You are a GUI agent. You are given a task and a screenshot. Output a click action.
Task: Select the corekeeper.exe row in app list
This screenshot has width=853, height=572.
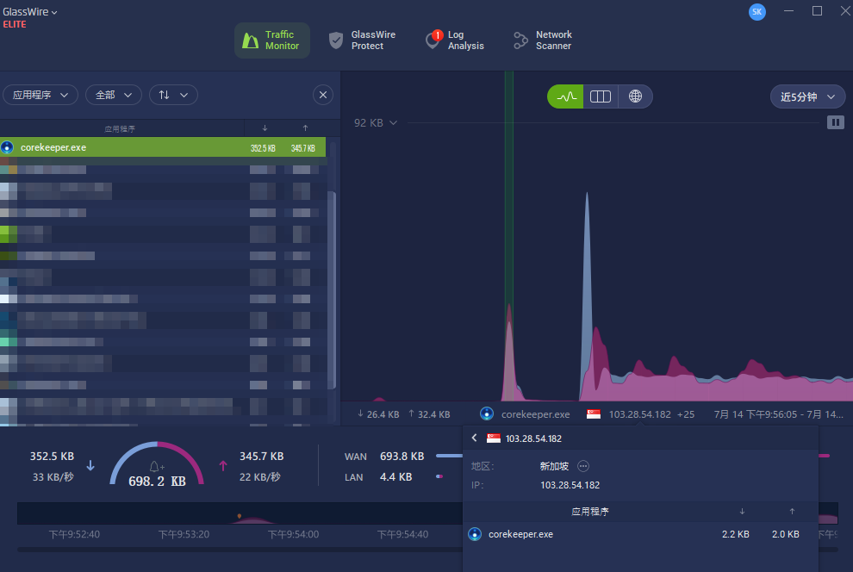(163, 147)
